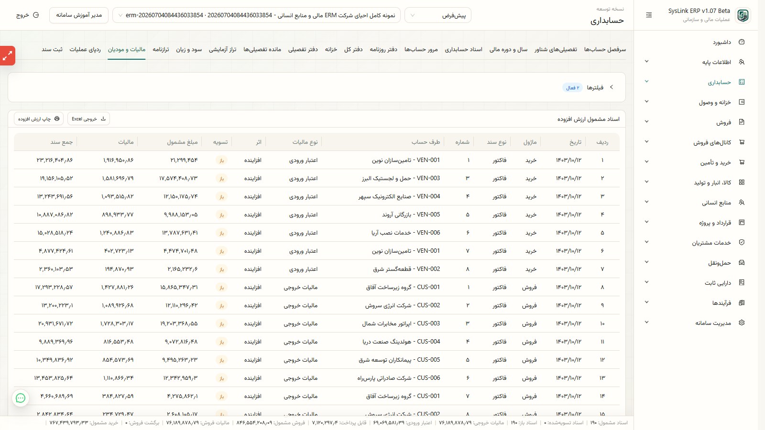Click the داشبورد dashboard icon in sidebar

[x=742, y=42]
